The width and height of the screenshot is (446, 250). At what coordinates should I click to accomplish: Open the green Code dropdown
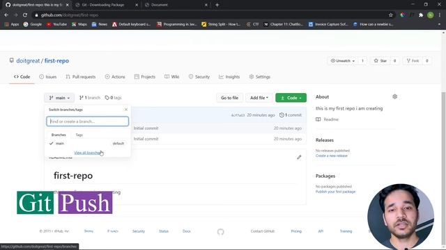tap(291, 98)
